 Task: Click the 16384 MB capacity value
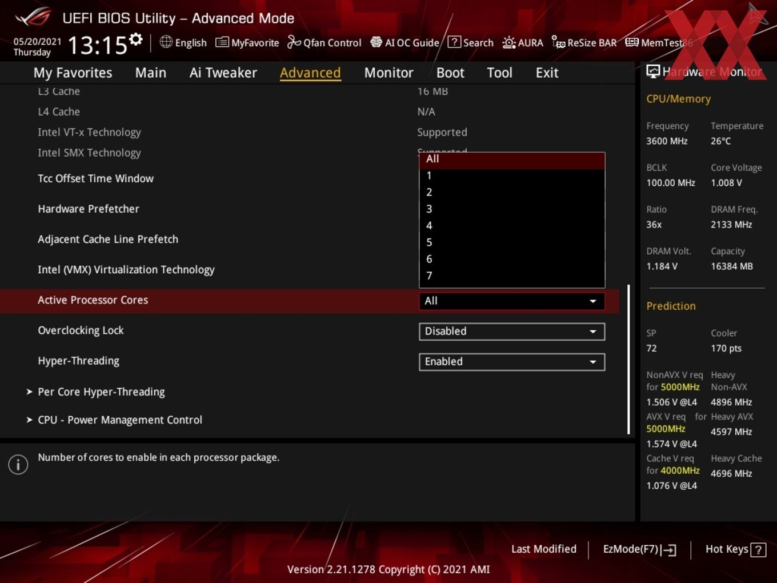(732, 266)
